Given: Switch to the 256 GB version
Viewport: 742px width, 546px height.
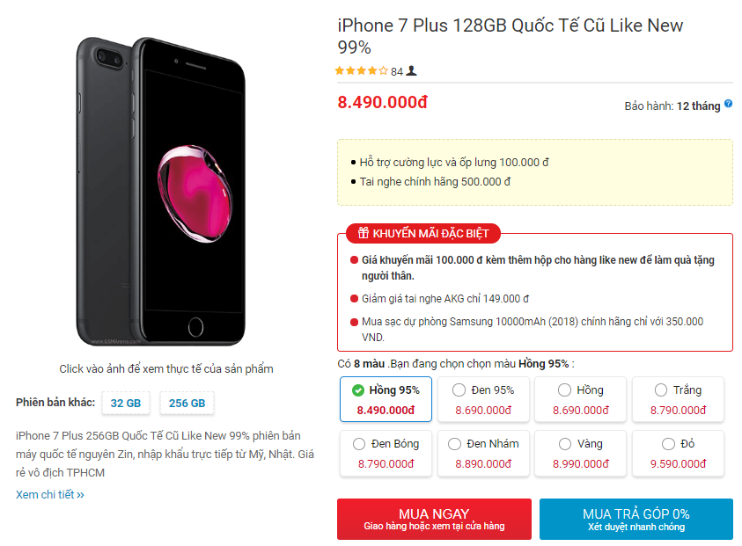Looking at the screenshot, I should [187, 404].
